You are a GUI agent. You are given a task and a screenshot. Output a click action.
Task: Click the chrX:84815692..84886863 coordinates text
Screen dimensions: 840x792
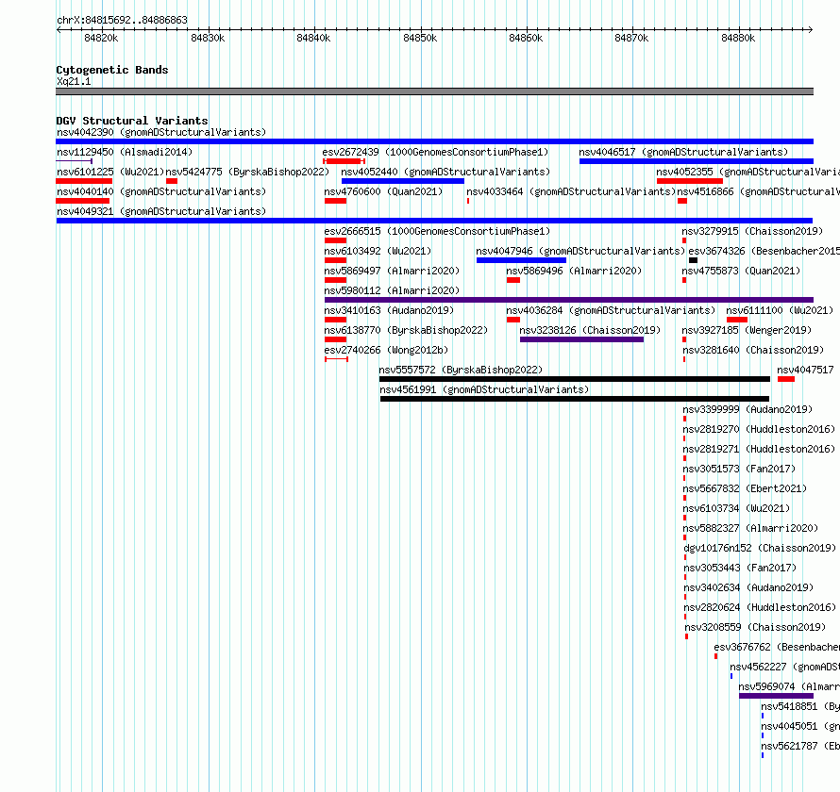click(122, 21)
